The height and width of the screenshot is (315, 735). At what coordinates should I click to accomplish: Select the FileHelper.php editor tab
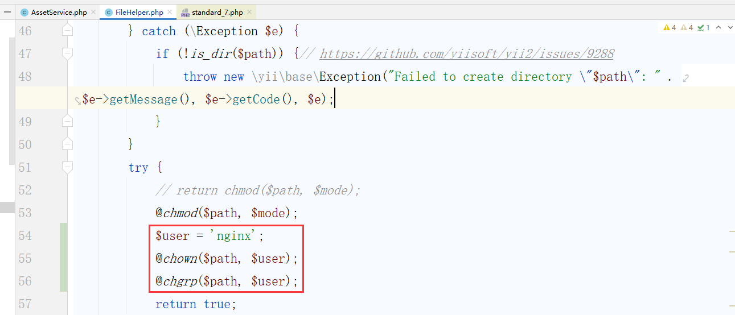point(139,12)
